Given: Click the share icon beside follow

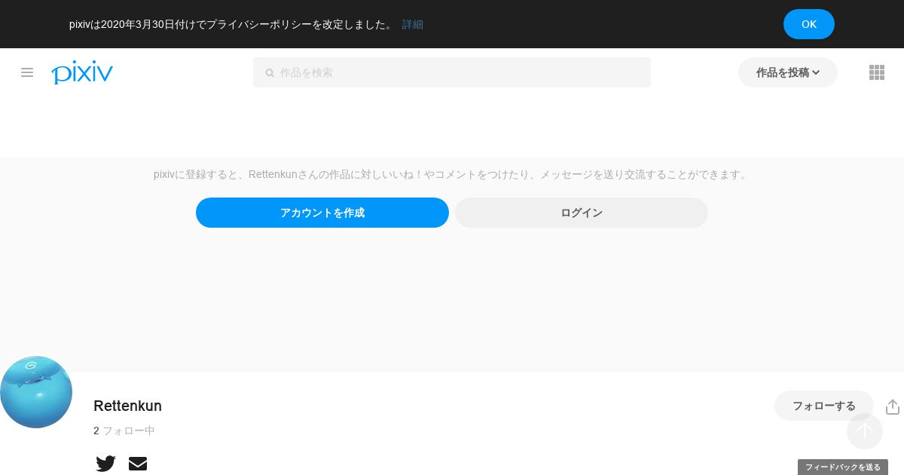Looking at the screenshot, I should click(893, 406).
